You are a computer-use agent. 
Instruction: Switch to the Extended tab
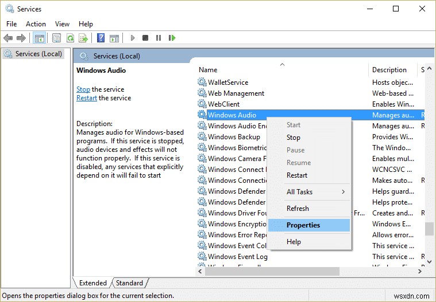93,283
